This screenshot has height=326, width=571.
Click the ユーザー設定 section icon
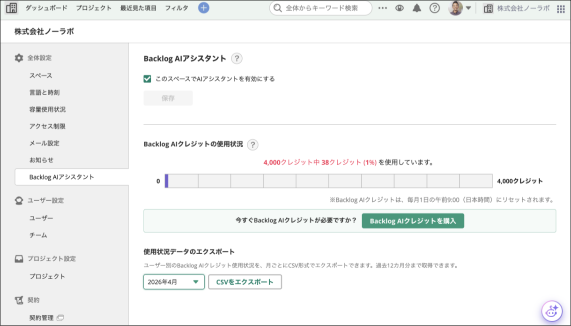click(x=19, y=200)
